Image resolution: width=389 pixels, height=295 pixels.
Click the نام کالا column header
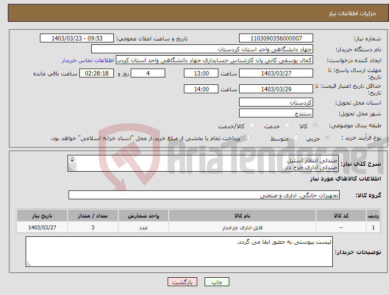[242, 216]
